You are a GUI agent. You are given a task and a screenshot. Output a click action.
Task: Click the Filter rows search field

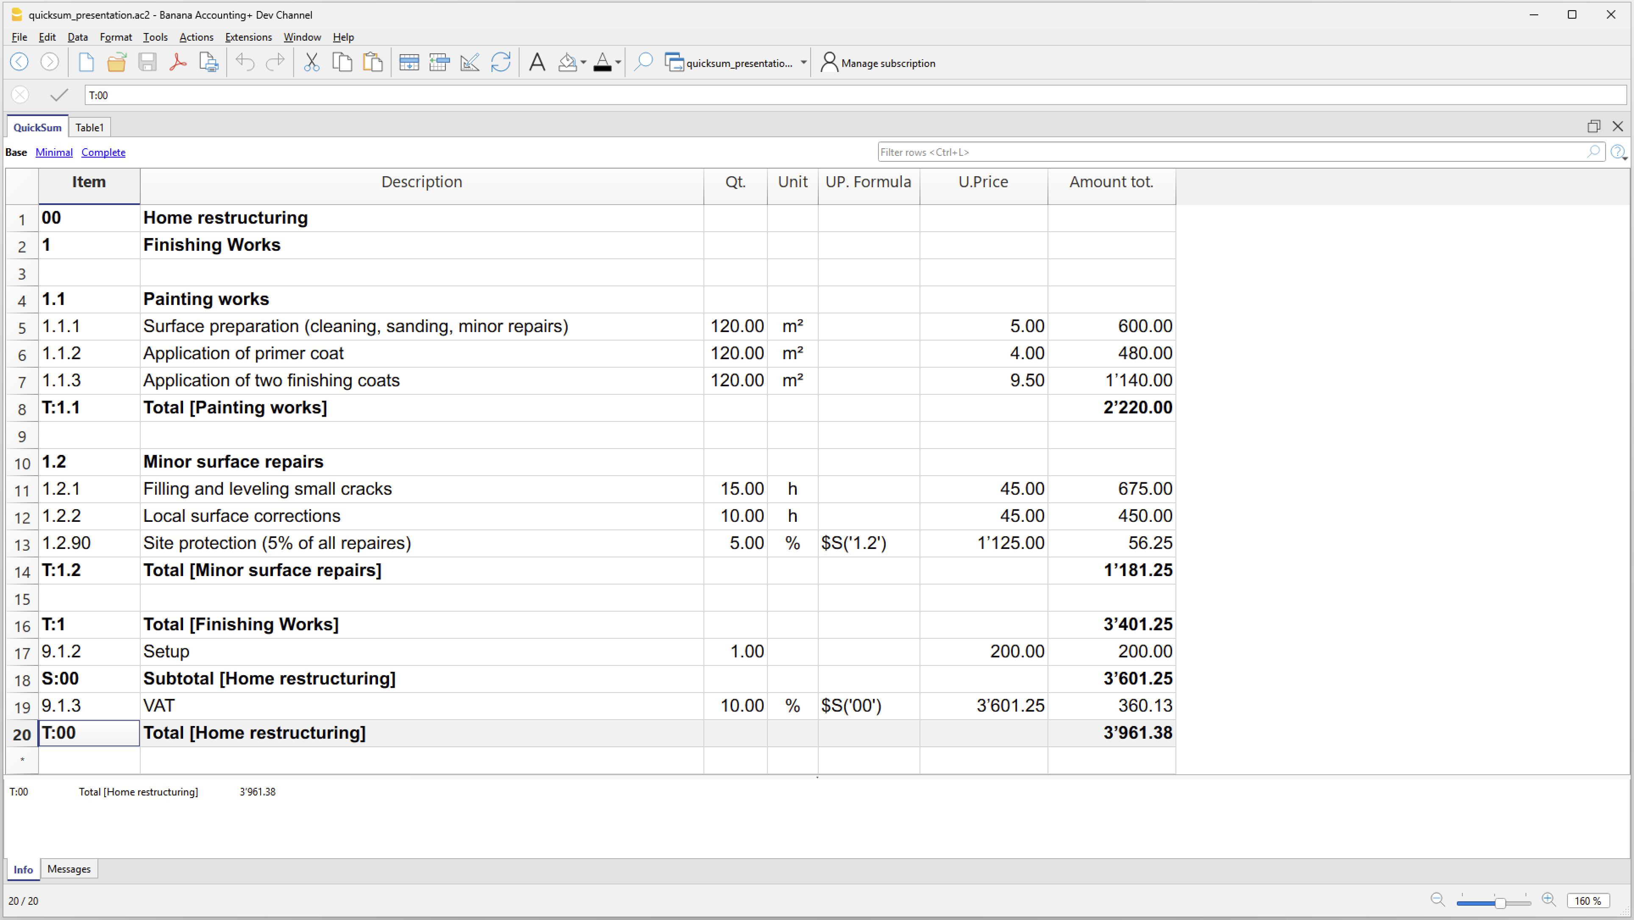click(x=1231, y=152)
